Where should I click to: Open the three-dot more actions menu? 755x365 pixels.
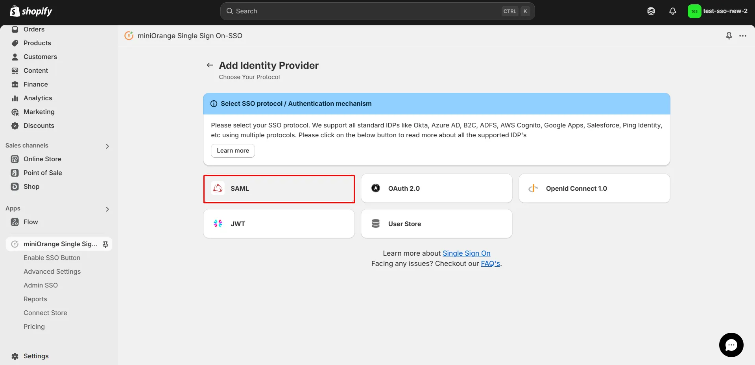pos(743,36)
